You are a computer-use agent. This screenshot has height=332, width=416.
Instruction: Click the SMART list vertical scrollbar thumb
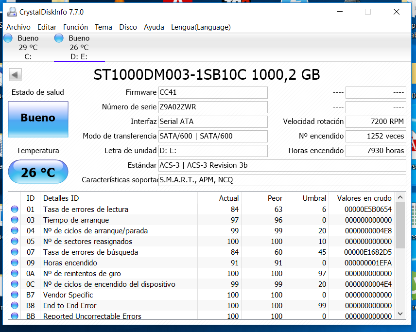[400, 226]
